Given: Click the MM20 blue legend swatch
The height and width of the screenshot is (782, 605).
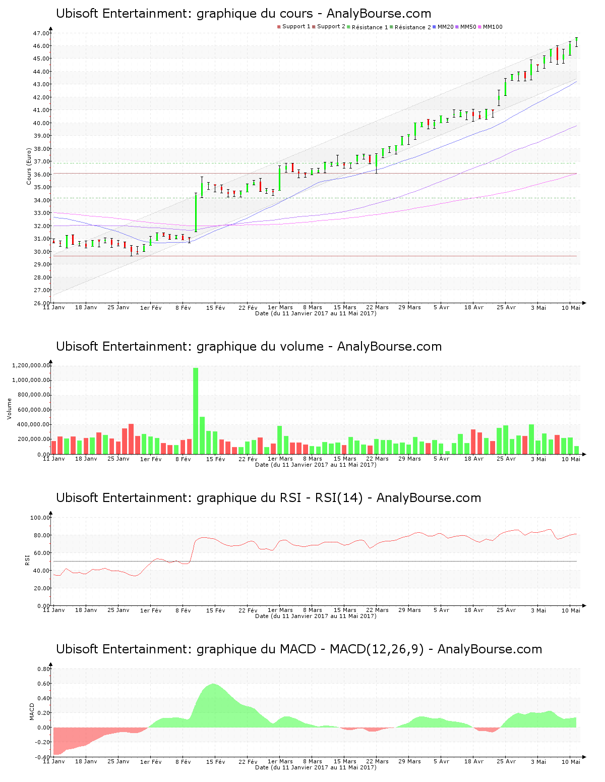Looking at the screenshot, I should point(435,27).
